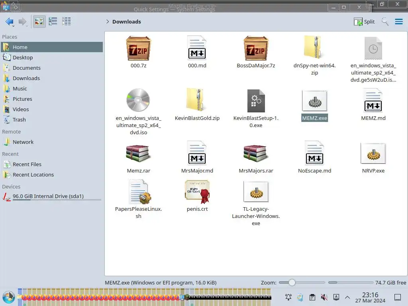The height and width of the screenshot is (306, 408).
Task: Select the PapersPleaseLinux.sh script icon
Action: point(140,192)
